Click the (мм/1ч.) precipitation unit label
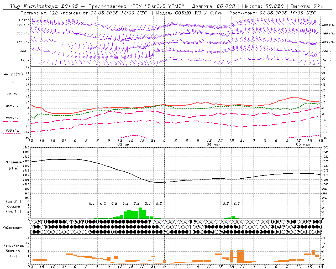The image size is (336, 269). (13, 211)
